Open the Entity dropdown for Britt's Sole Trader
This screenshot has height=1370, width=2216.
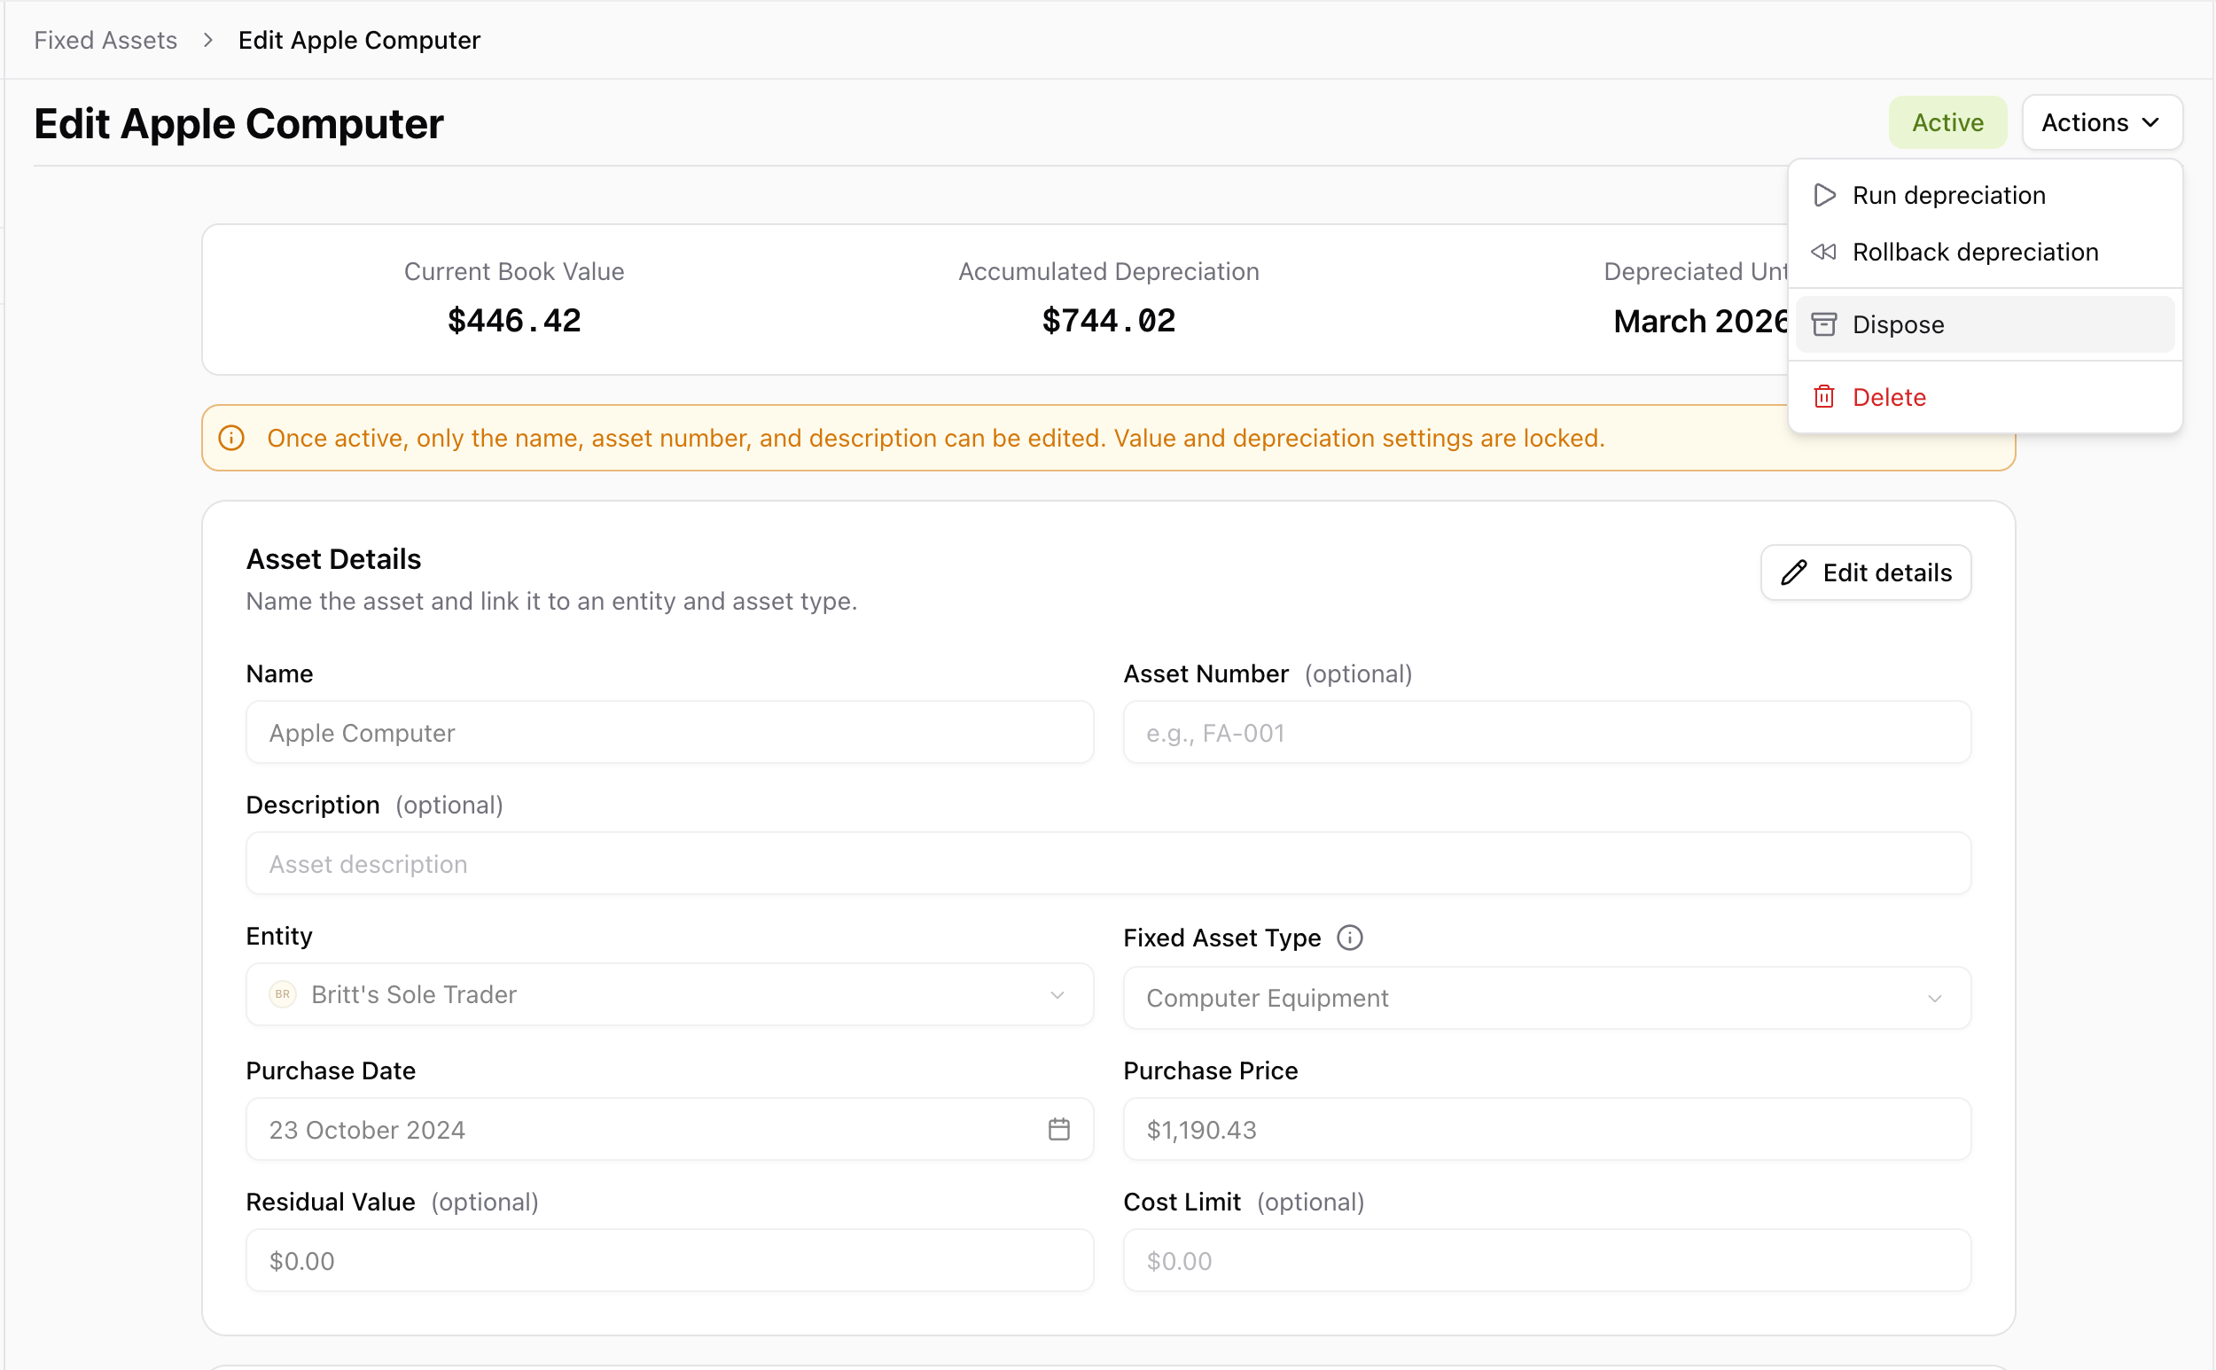670,995
